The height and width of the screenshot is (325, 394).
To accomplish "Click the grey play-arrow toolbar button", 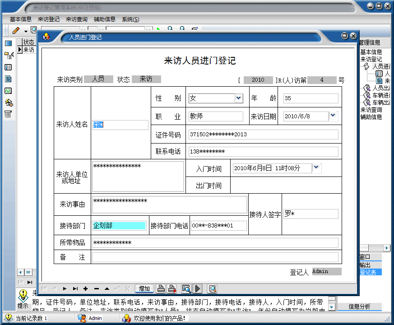I will tap(198, 289).
